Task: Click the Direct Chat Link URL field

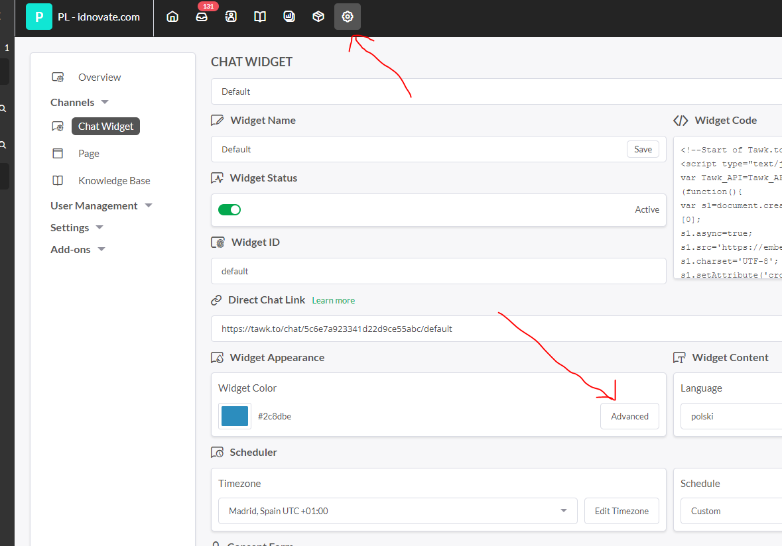Action: pos(496,329)
